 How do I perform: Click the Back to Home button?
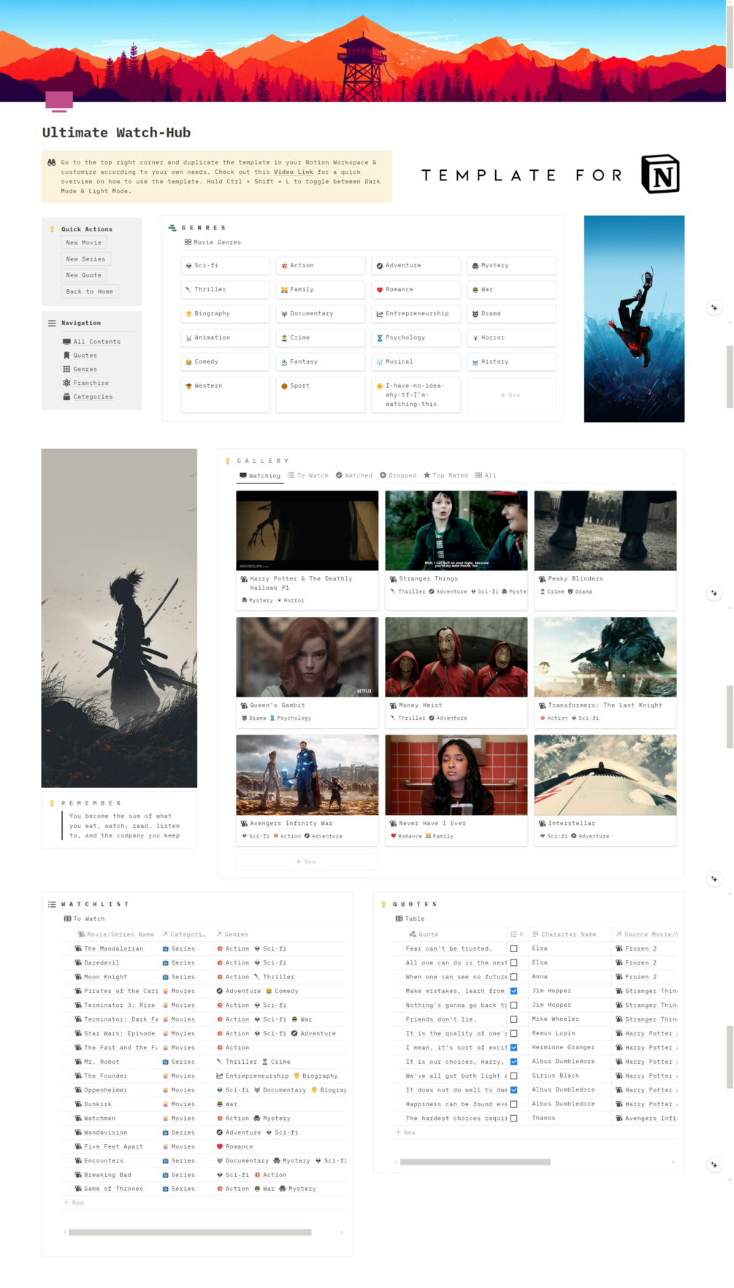90,291
